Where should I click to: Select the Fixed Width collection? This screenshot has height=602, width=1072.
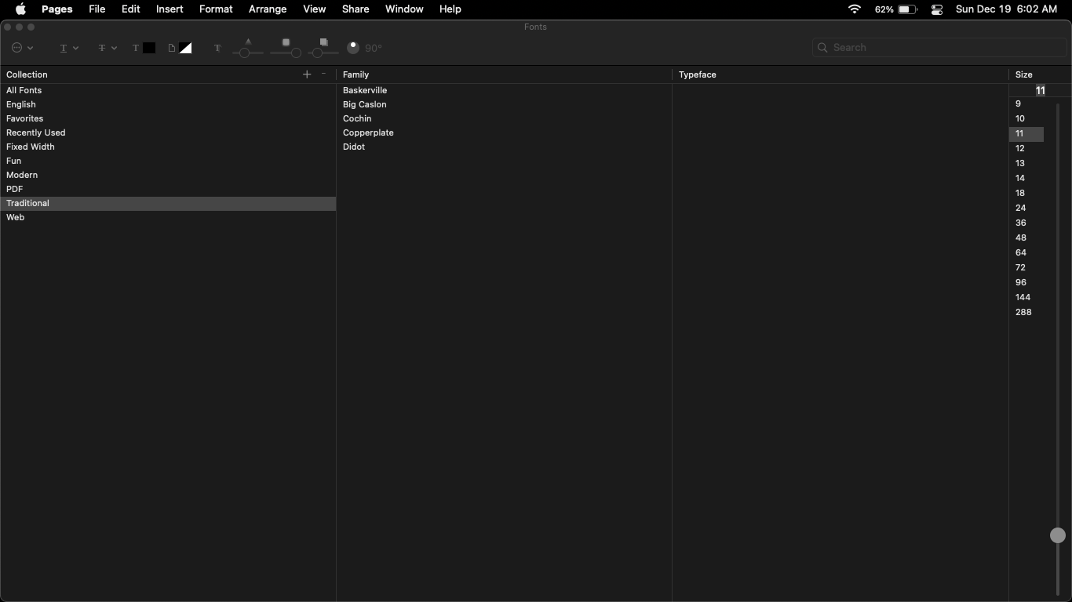(168, 147)
